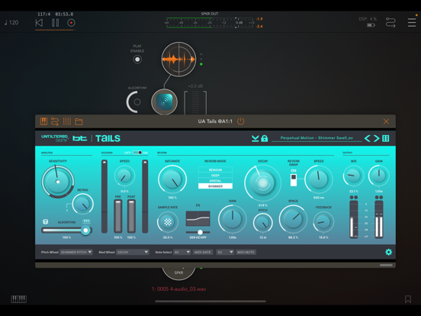
Task: Open the AUM routing matrix icon
Action: pyautogui.click(x=390, y=23)
